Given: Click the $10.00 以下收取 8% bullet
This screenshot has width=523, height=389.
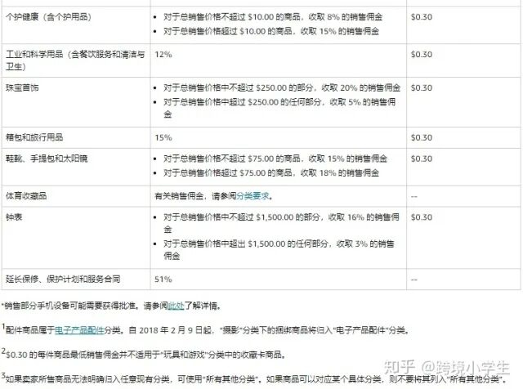Looking at the screenshot, I should point(273,16).
